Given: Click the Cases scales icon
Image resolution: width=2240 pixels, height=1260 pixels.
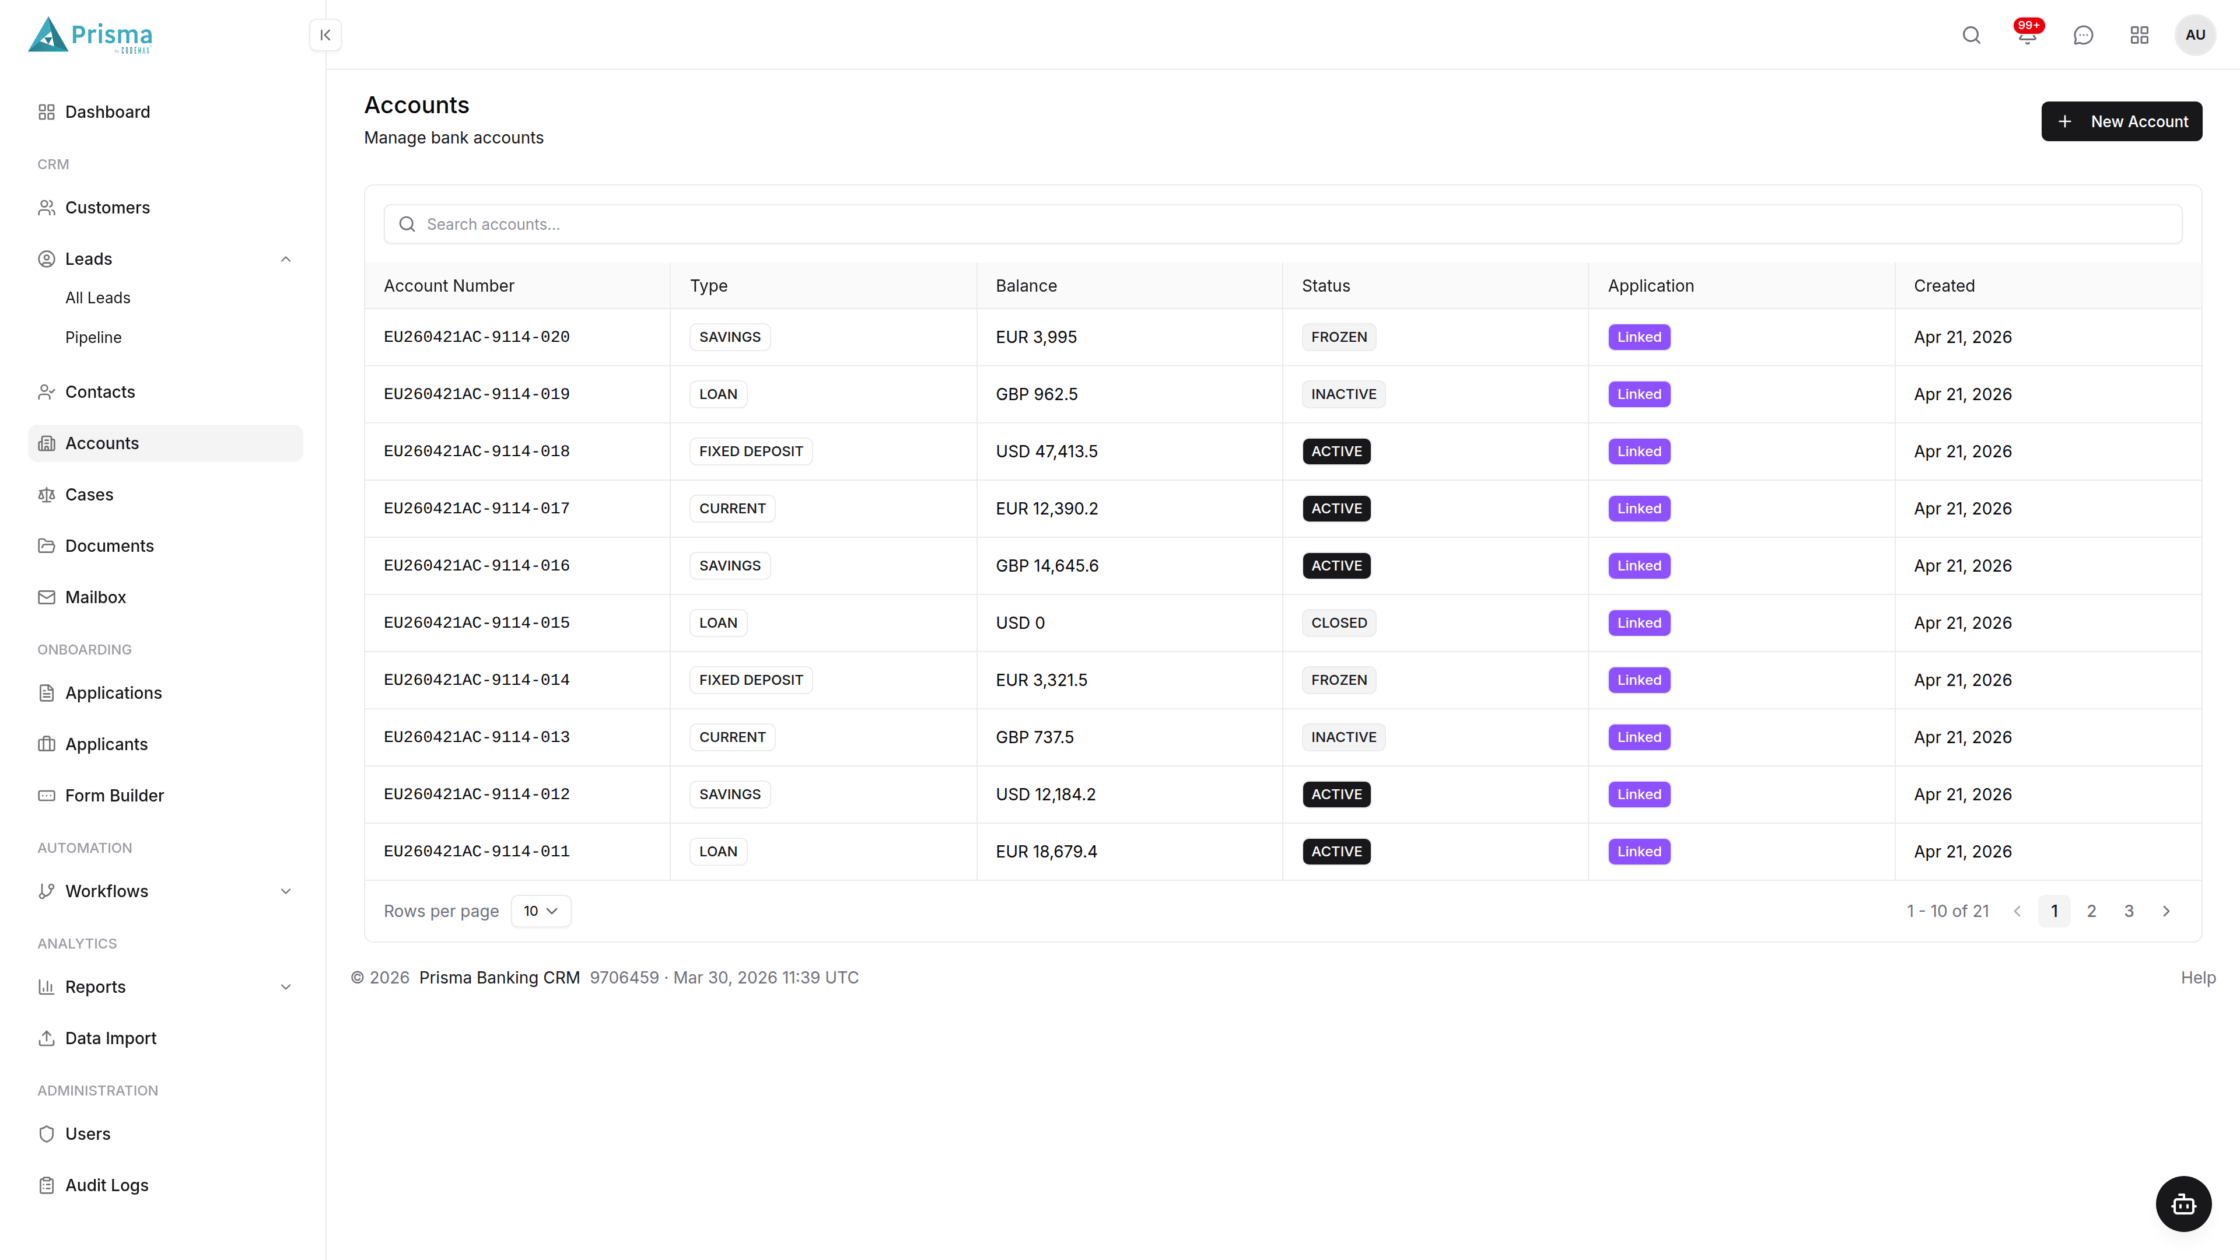Looking at the screenshot, I should tap(47, 495).
